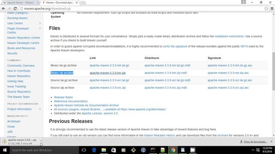The width and height of the screenshot is (275, 154).
Task: Open installation instructions link
Action: pos(229,36)
